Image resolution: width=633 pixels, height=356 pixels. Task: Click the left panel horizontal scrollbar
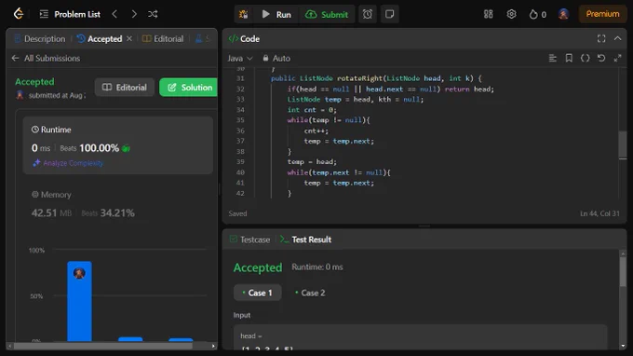pyautogui.click(x=103, y=346)
